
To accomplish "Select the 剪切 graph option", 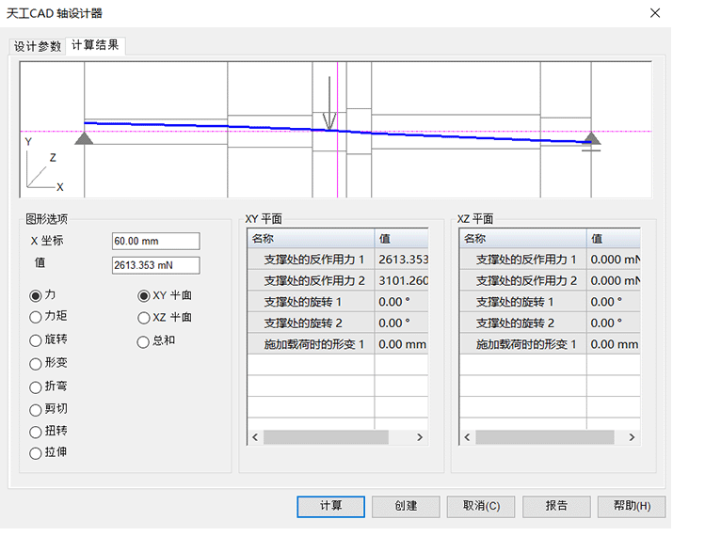I will coord(37,408).
